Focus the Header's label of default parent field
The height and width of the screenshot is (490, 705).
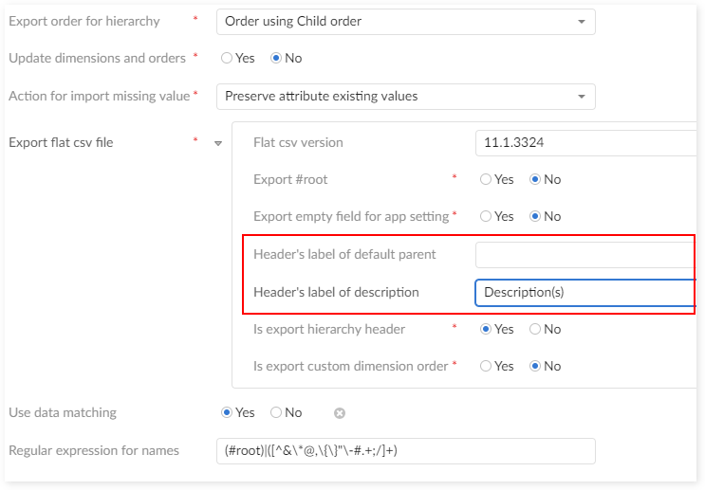[584, 254]
